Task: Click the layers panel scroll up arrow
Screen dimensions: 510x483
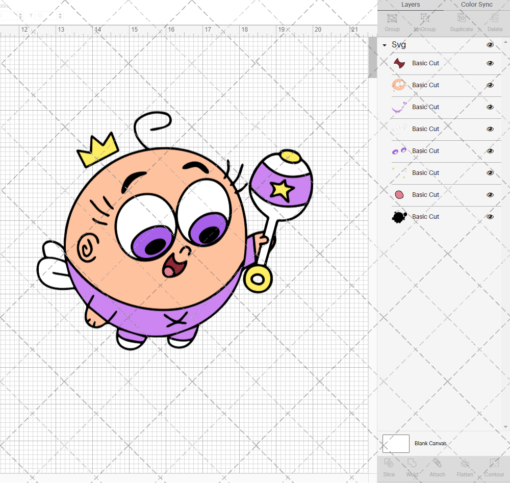Action: coord(505,42)
